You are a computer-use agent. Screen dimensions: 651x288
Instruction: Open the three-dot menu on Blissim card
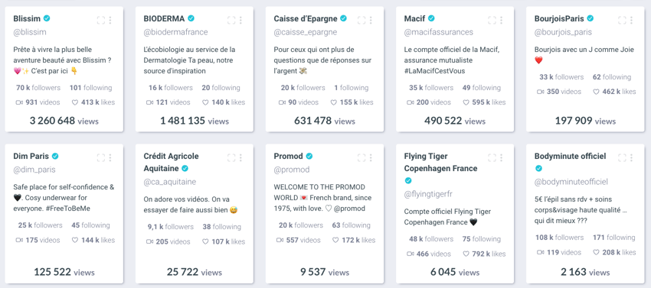tap(110, 20)
